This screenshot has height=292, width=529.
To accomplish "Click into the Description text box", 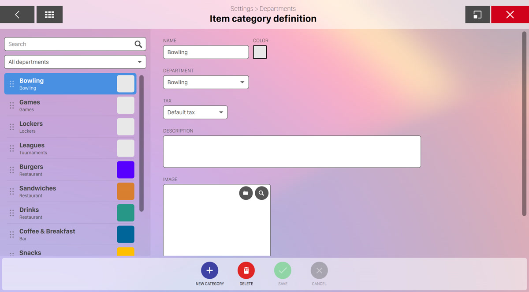I will pyautogui.click(x=292, y=152).
